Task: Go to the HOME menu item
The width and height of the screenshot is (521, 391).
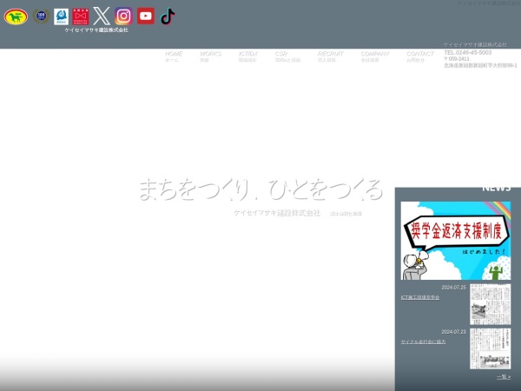Action: click(174, 56)
